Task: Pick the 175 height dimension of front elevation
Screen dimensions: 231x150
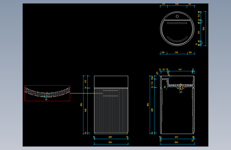Action: (86, 81)
